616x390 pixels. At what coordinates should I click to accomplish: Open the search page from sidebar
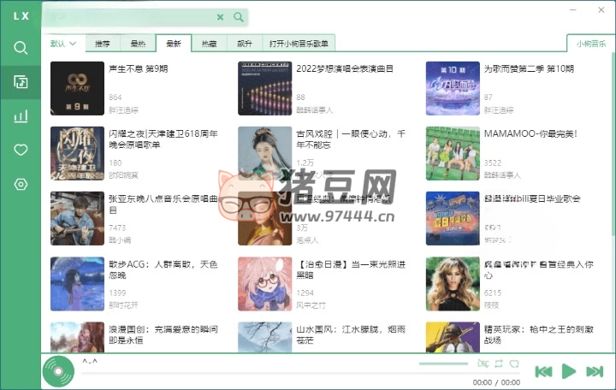click(x=21, y=48)
